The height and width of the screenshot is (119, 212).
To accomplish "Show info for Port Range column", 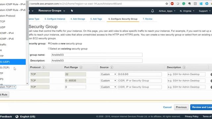I will (x=81, y=67).
